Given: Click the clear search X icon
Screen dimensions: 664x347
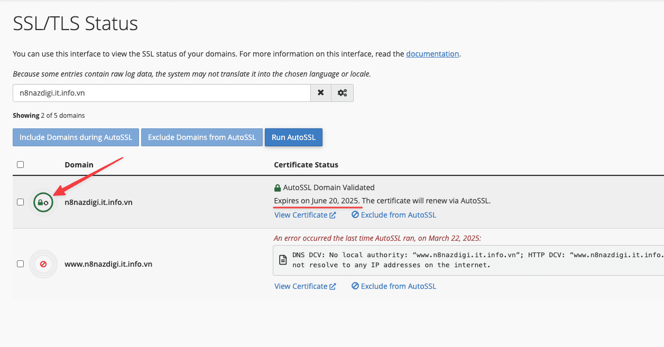Looking at the screenshot, I should click(x=320, y=93).
